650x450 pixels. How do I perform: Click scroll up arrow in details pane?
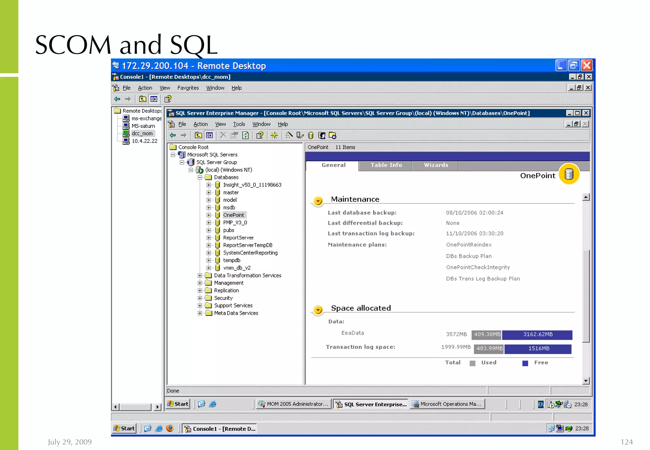[586, 197]
